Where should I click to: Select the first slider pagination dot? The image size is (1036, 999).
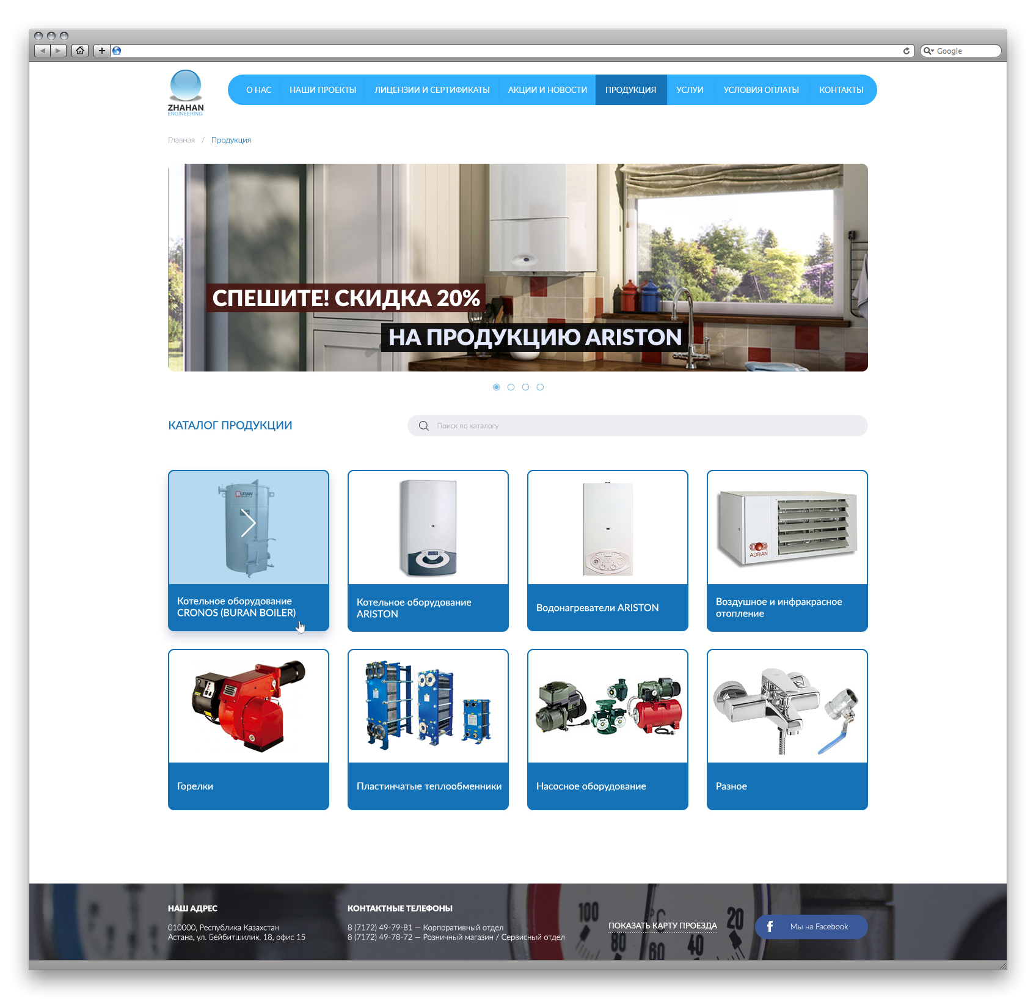[x=496, y=387]
